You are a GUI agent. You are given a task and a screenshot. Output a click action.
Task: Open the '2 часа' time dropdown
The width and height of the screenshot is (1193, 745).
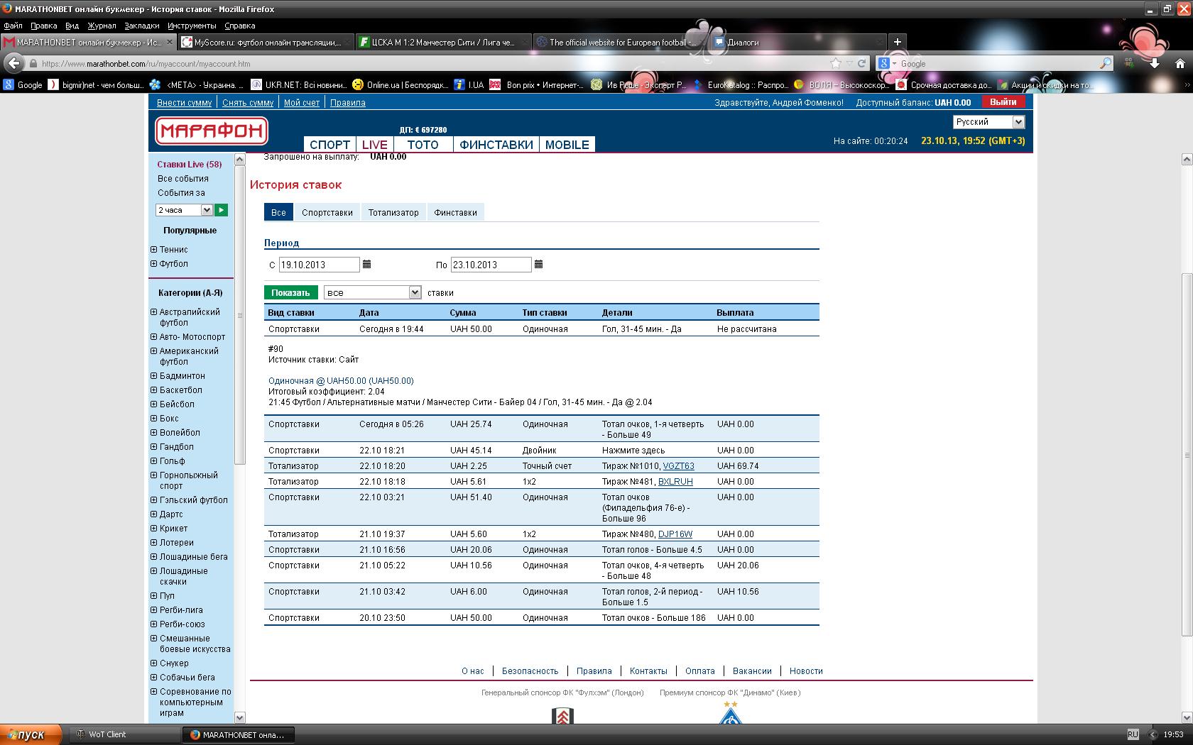coord(184,210)
